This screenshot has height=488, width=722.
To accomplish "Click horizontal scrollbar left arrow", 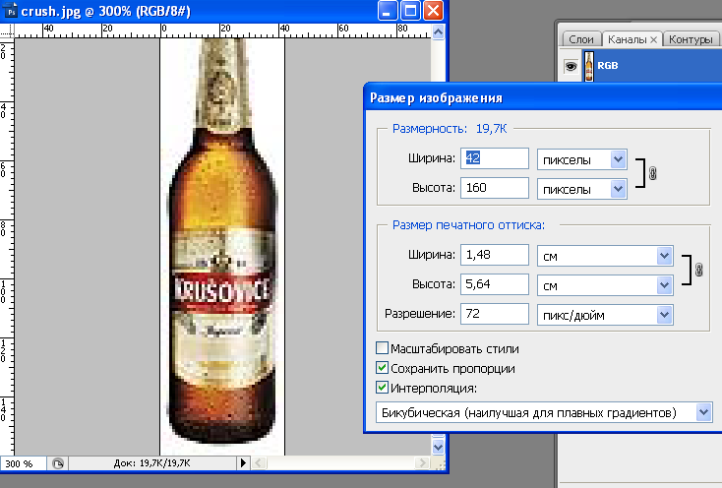I will click(x=259, y=462).
